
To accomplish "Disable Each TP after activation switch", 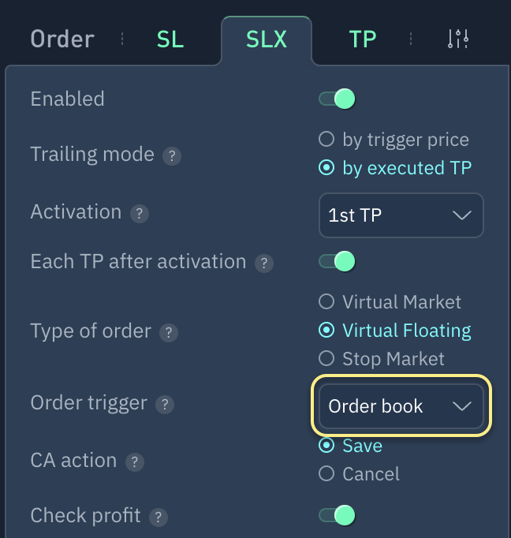I will (337, 261).
